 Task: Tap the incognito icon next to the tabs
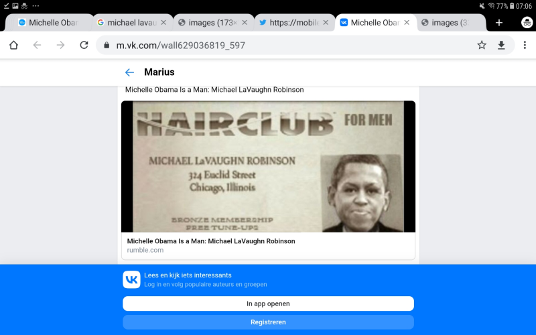527,23
